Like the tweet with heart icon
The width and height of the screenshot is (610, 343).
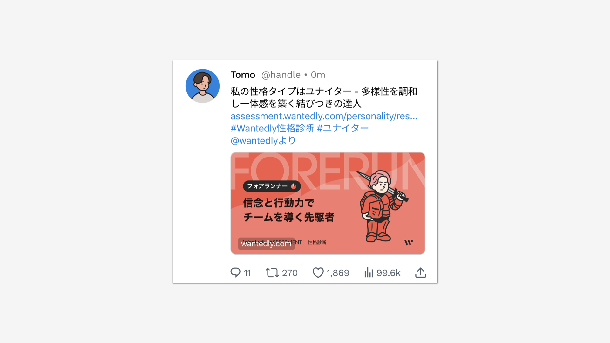point(318,272)
